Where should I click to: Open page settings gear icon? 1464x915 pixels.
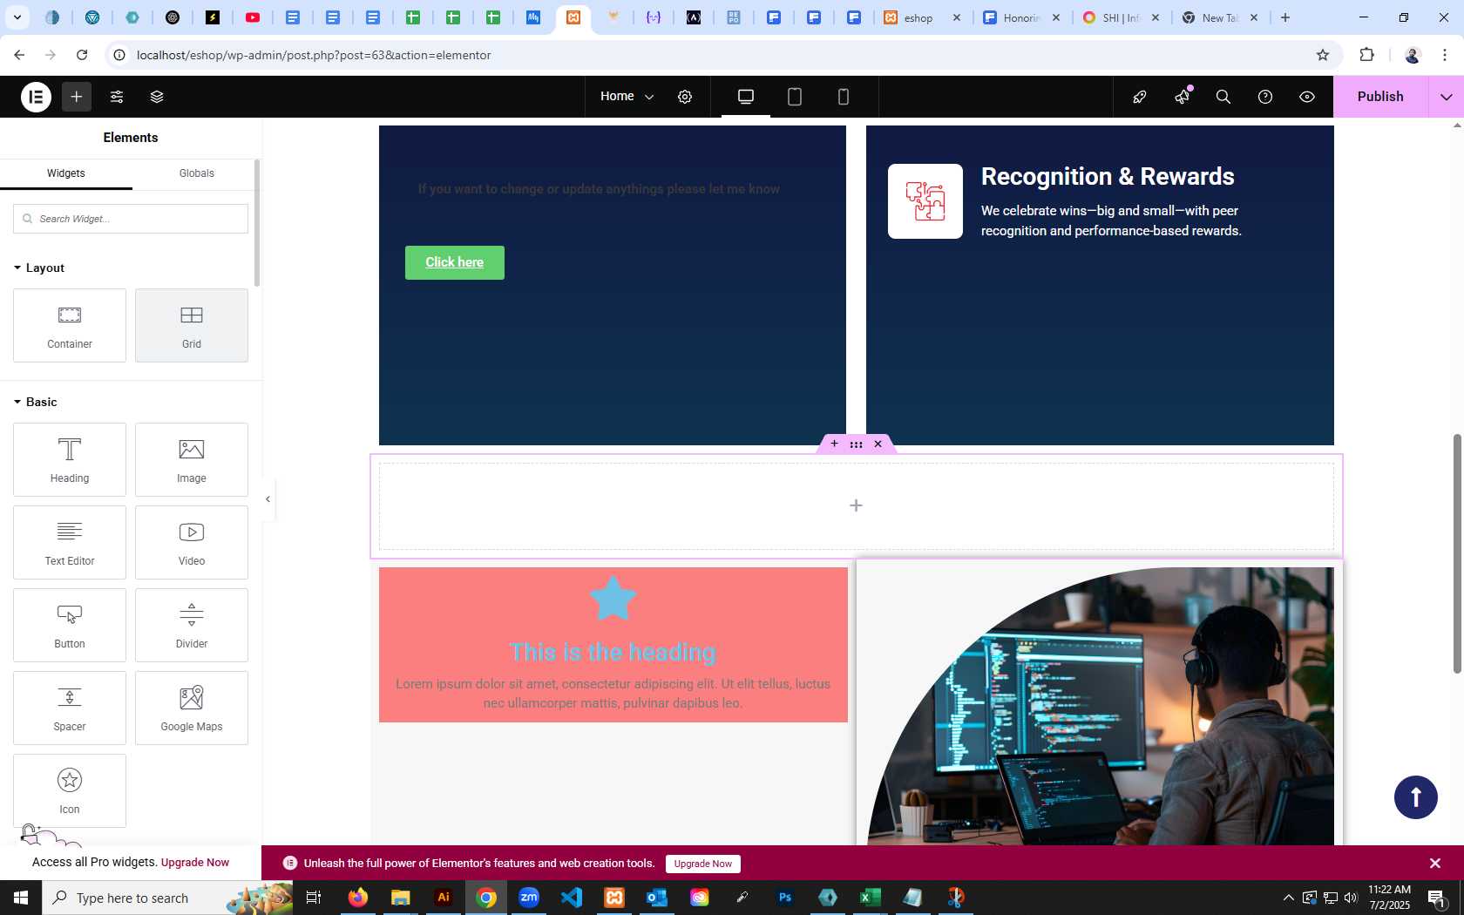click(x=685, y=97)
